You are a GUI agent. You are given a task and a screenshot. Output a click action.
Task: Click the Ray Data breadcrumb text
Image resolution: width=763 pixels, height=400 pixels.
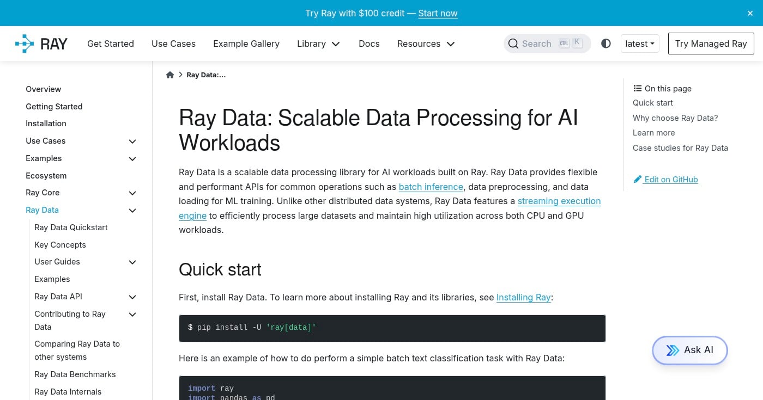(206, 75)
